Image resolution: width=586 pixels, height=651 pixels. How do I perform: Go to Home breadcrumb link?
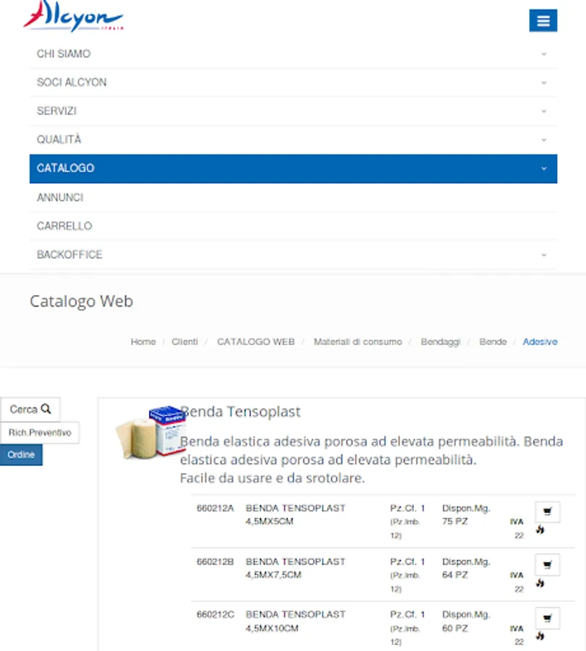143,341
